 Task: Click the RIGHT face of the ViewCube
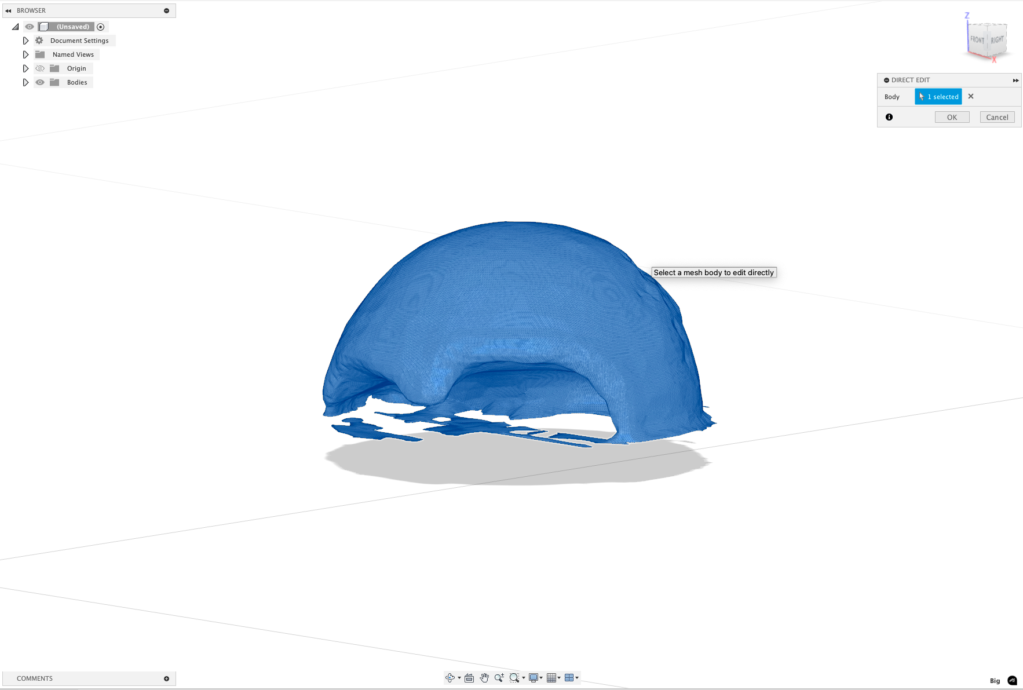coord(997,40)
